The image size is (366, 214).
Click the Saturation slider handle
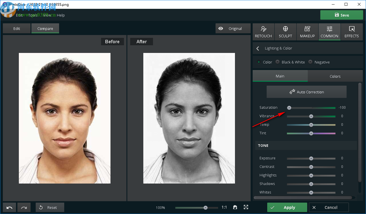click(289, 108)
